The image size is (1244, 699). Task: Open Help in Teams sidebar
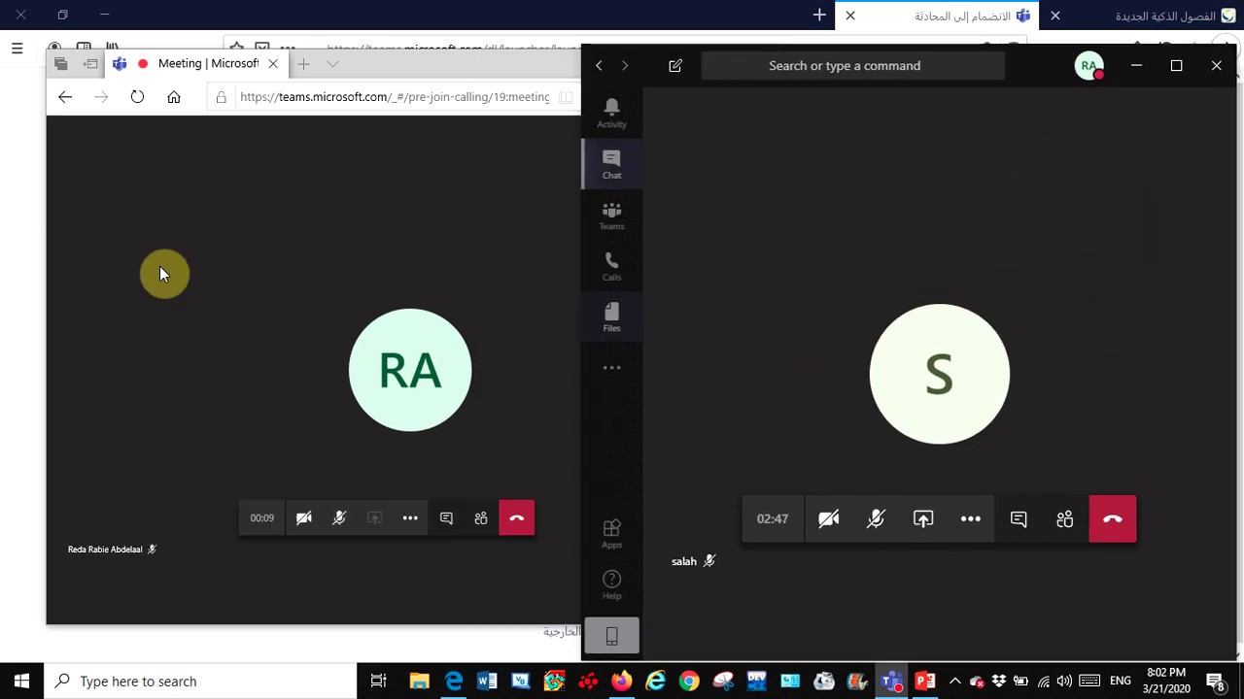(611, 585)
